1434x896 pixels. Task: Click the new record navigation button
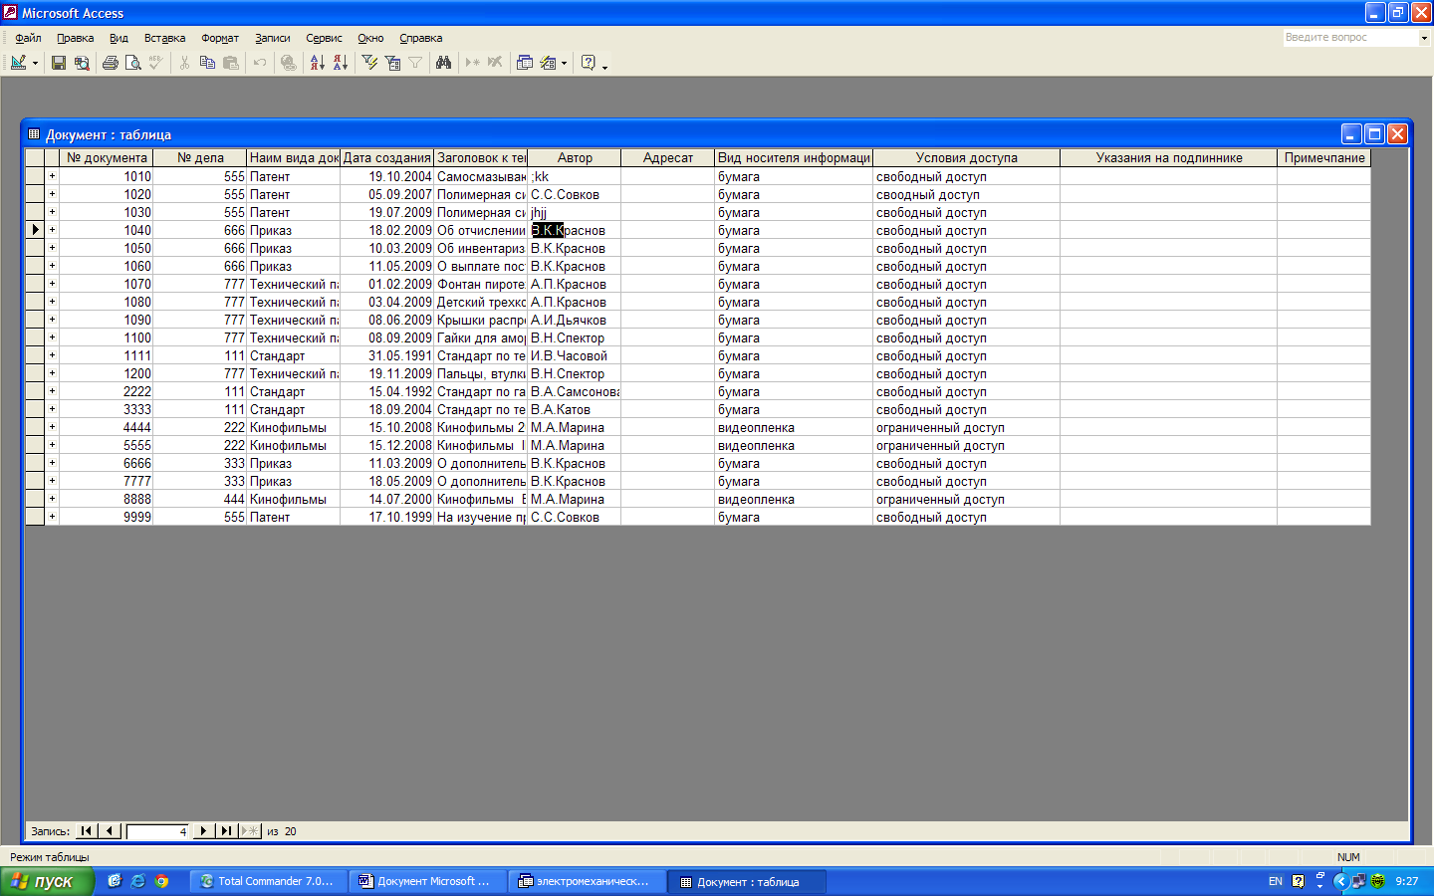tap(250, 831)
